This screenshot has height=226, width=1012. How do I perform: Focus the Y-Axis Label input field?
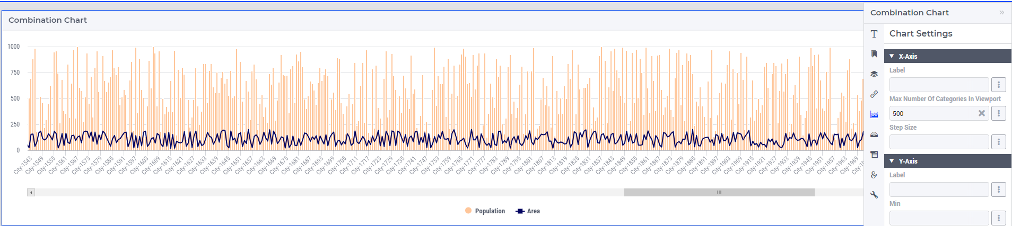[x=939, y=189]
